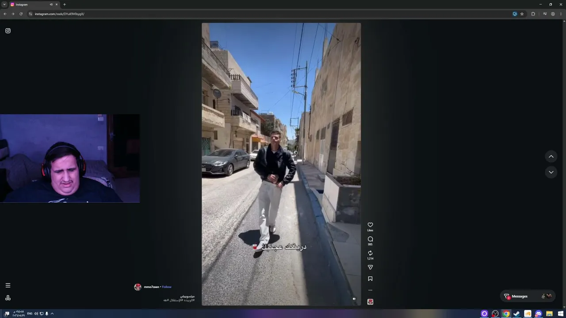Open Discord from the taskbar

(x=539, y=314)
